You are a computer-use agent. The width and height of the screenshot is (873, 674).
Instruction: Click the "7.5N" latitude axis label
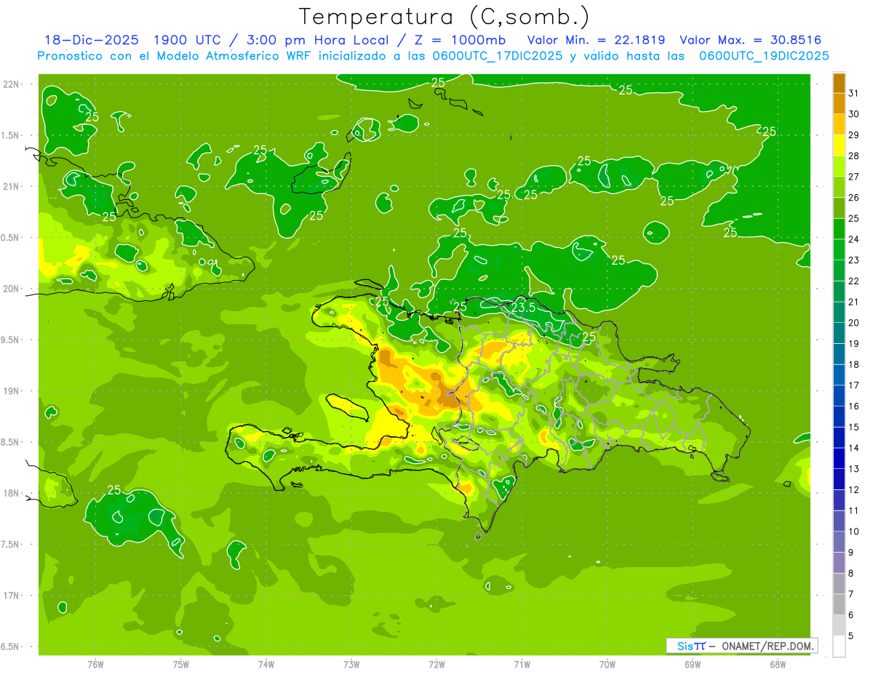coord(11,544)
